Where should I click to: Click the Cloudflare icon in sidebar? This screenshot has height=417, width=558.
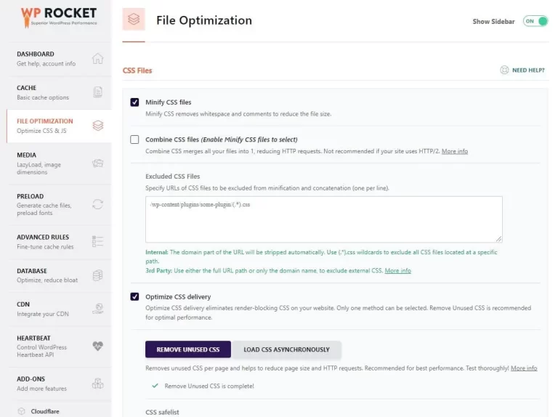tap(21, 411)
